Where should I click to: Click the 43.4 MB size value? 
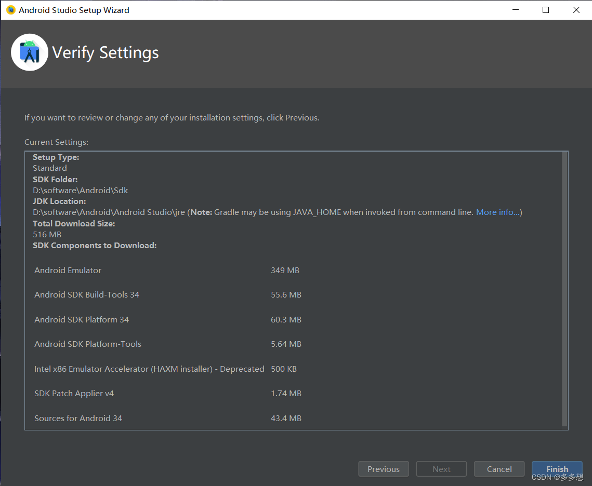(x=286, y=419)
